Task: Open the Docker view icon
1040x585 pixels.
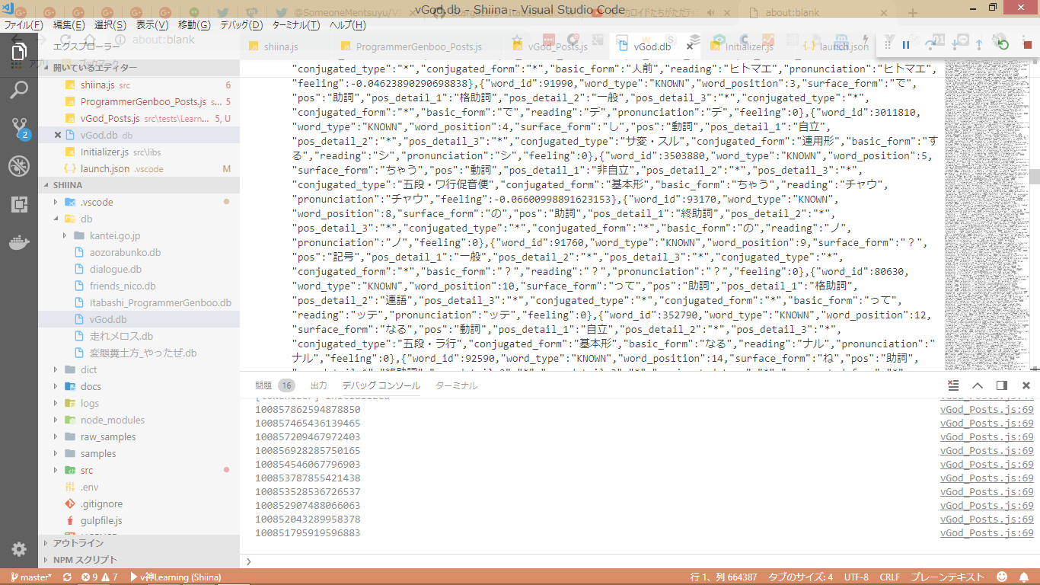Action: point(19,242)
